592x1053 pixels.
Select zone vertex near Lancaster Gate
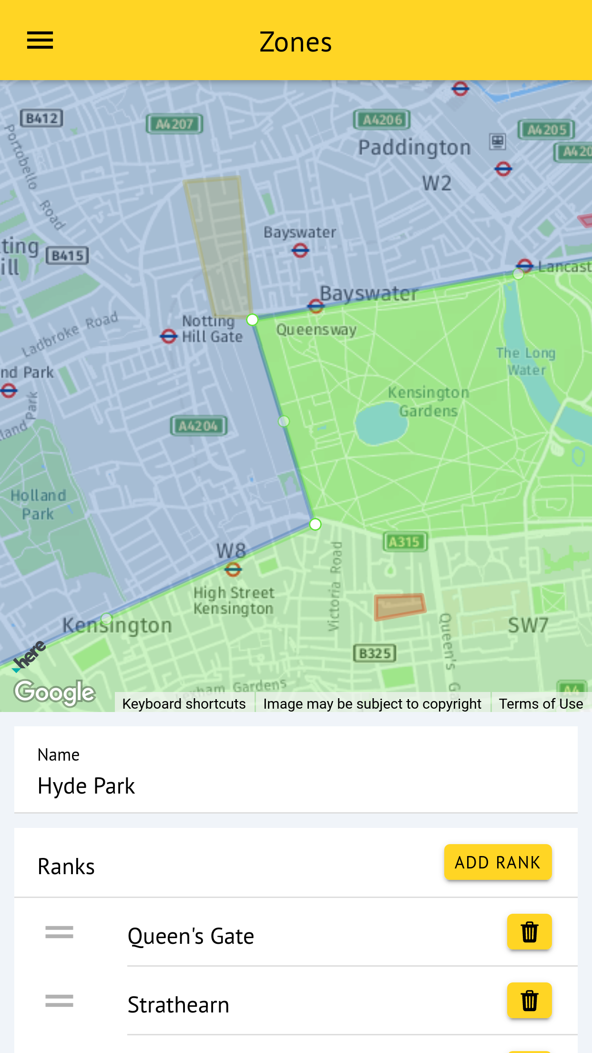click(x=518, y=274)
